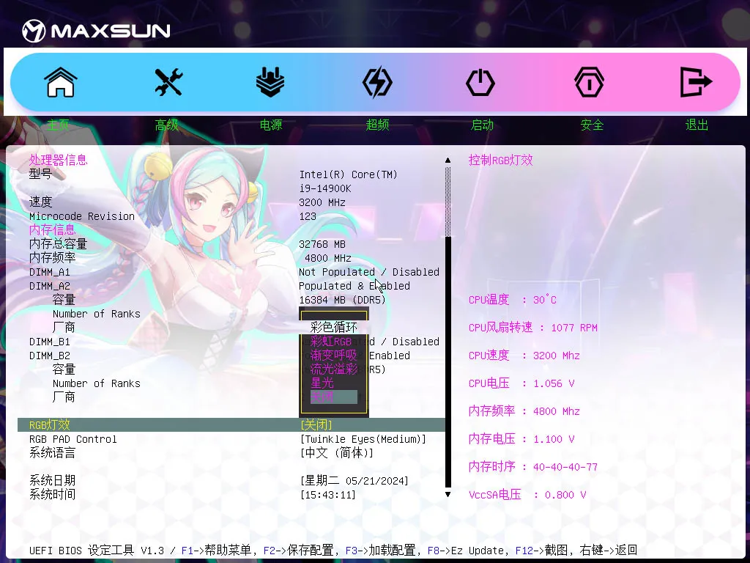Select the 系统语言 row label
The height and width of the screenshot is (563, 750).
[x=52, y=453]
